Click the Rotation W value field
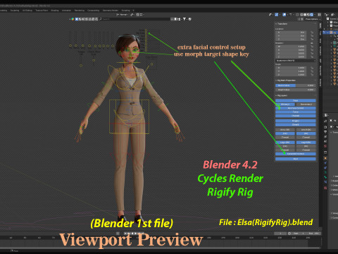This screenshot has height=254, width=338. coord(291,47)
